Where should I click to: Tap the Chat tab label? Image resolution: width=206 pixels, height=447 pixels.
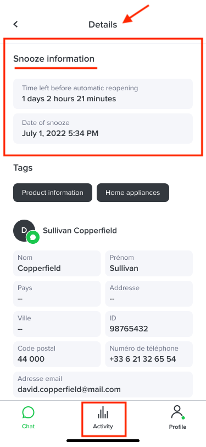pos(28,427)
